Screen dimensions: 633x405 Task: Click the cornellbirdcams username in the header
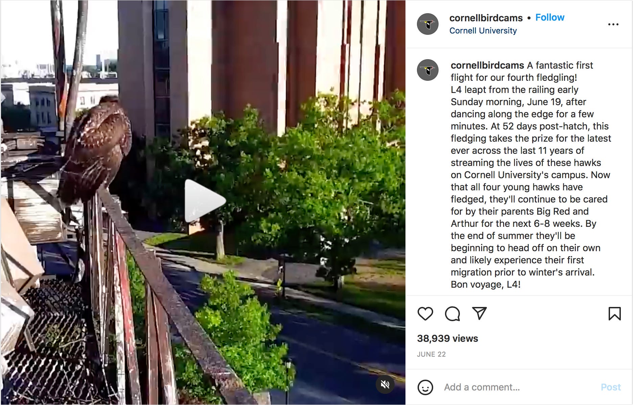point(486,18)
